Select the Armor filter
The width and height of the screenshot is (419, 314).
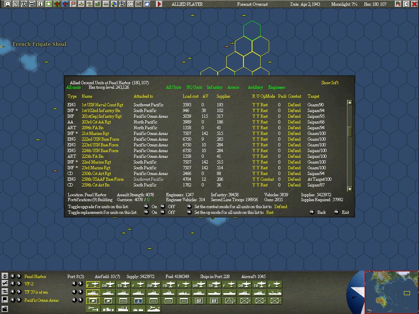pos(233,87)
